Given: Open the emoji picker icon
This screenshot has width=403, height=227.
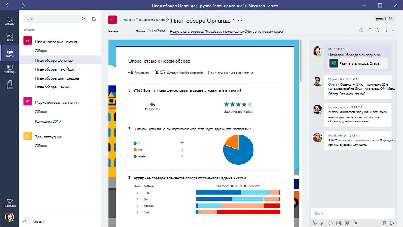Looking at the screenshot, I should coord(330,223).
